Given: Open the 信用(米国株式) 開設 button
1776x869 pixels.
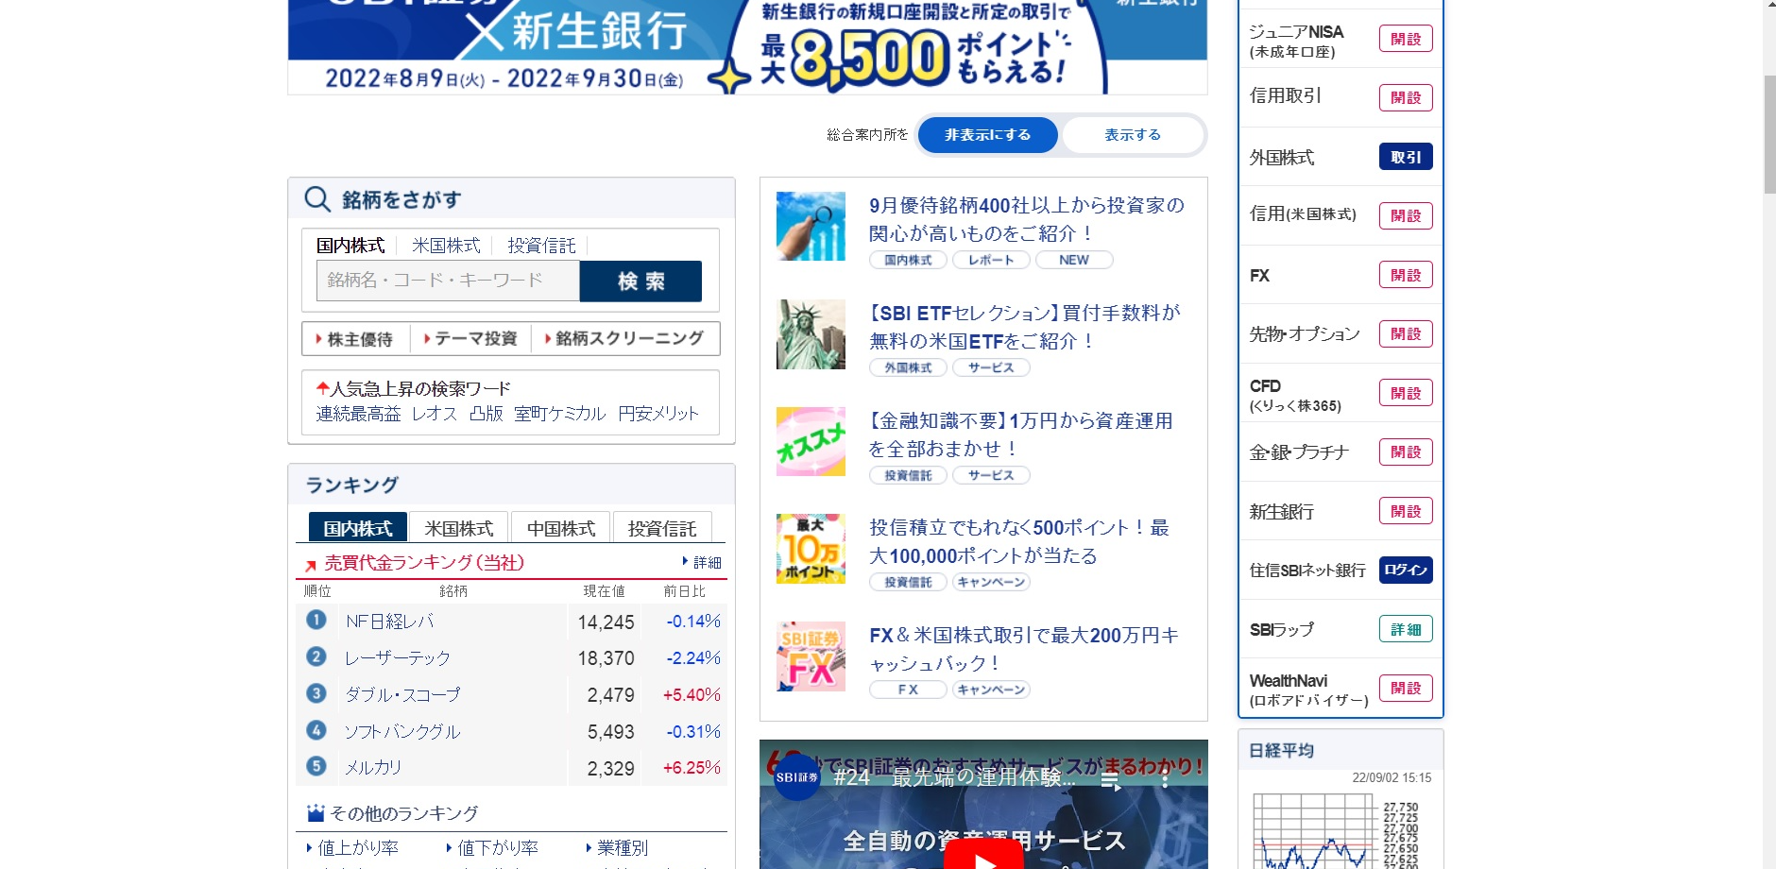Looking at the screenshot, I should tap(1406, 215).
